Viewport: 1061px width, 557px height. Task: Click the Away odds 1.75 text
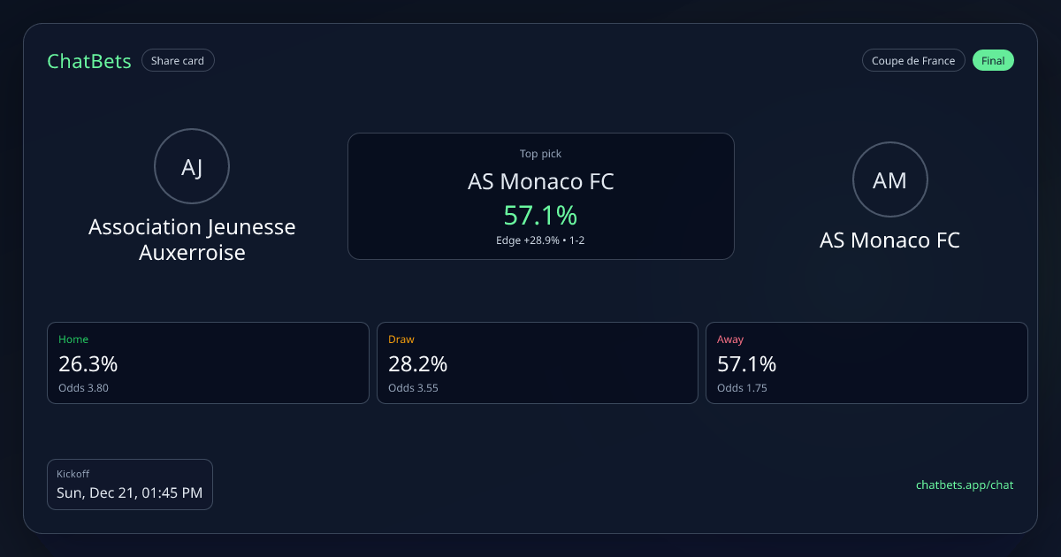click(742, 388)
